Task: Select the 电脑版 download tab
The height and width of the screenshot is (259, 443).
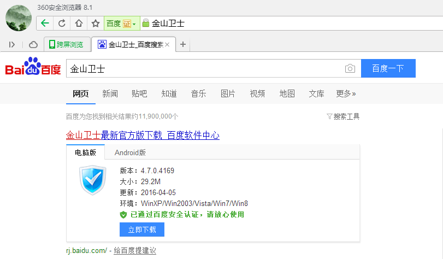Action: pyautogui.click(x=85, y=152)
